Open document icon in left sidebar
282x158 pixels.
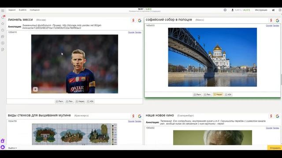click(x=3, y=50)
